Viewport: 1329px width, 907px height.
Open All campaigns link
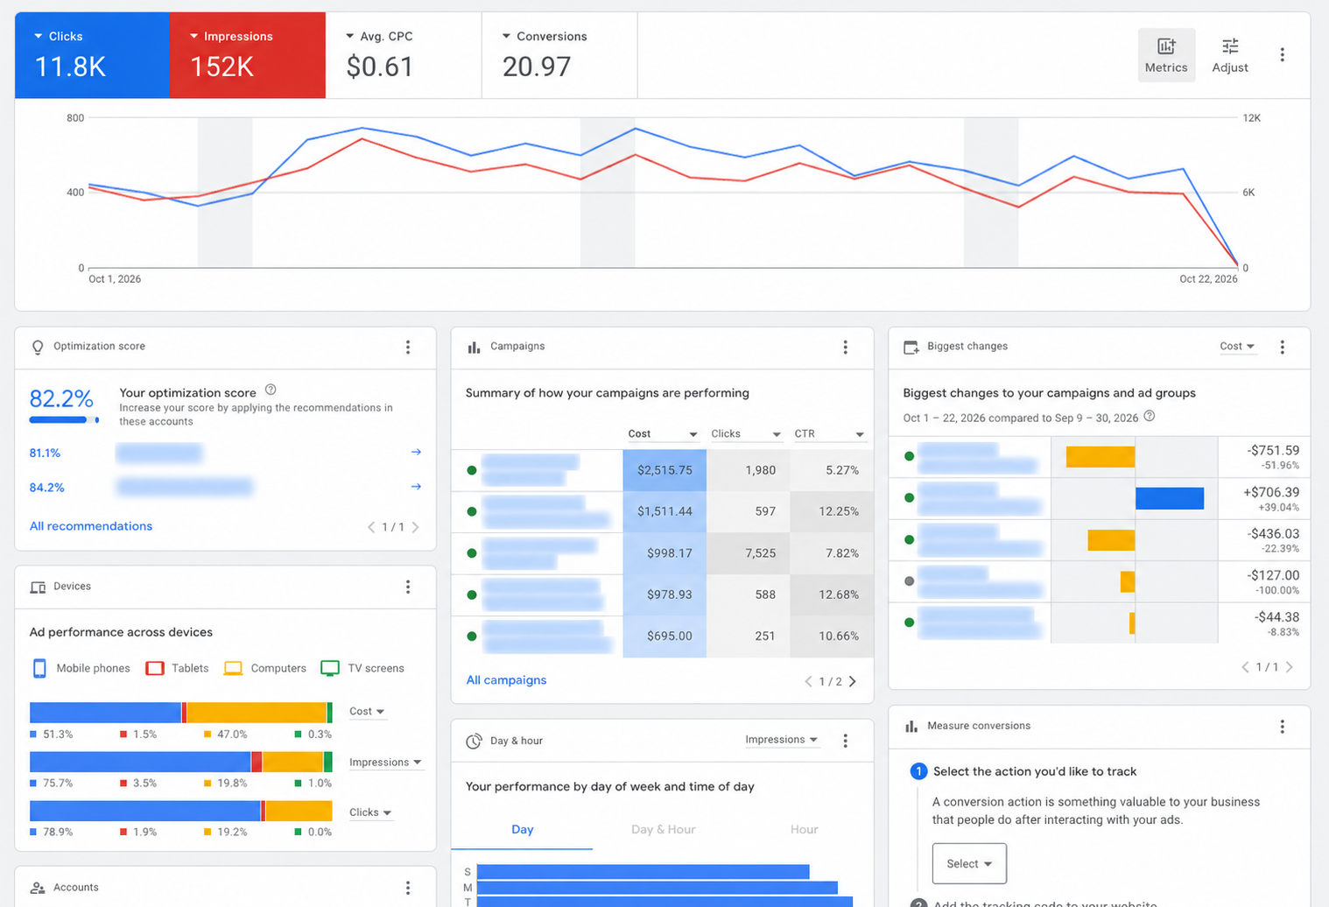(x=506, y=680)
